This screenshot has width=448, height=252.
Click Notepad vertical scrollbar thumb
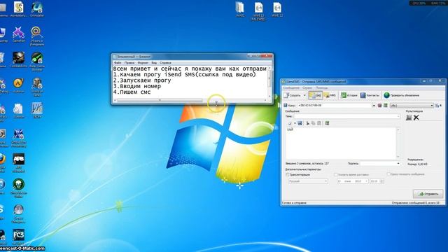click(269, 78)
